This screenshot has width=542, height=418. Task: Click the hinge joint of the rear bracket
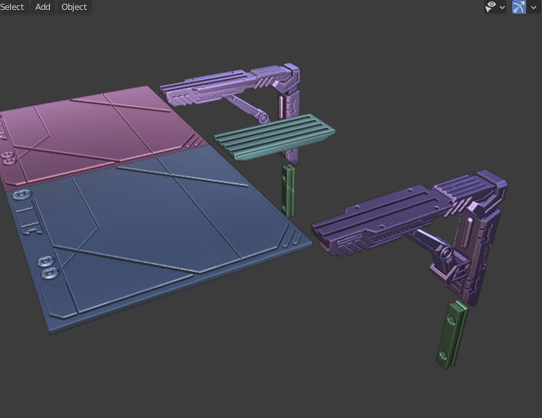264,118
